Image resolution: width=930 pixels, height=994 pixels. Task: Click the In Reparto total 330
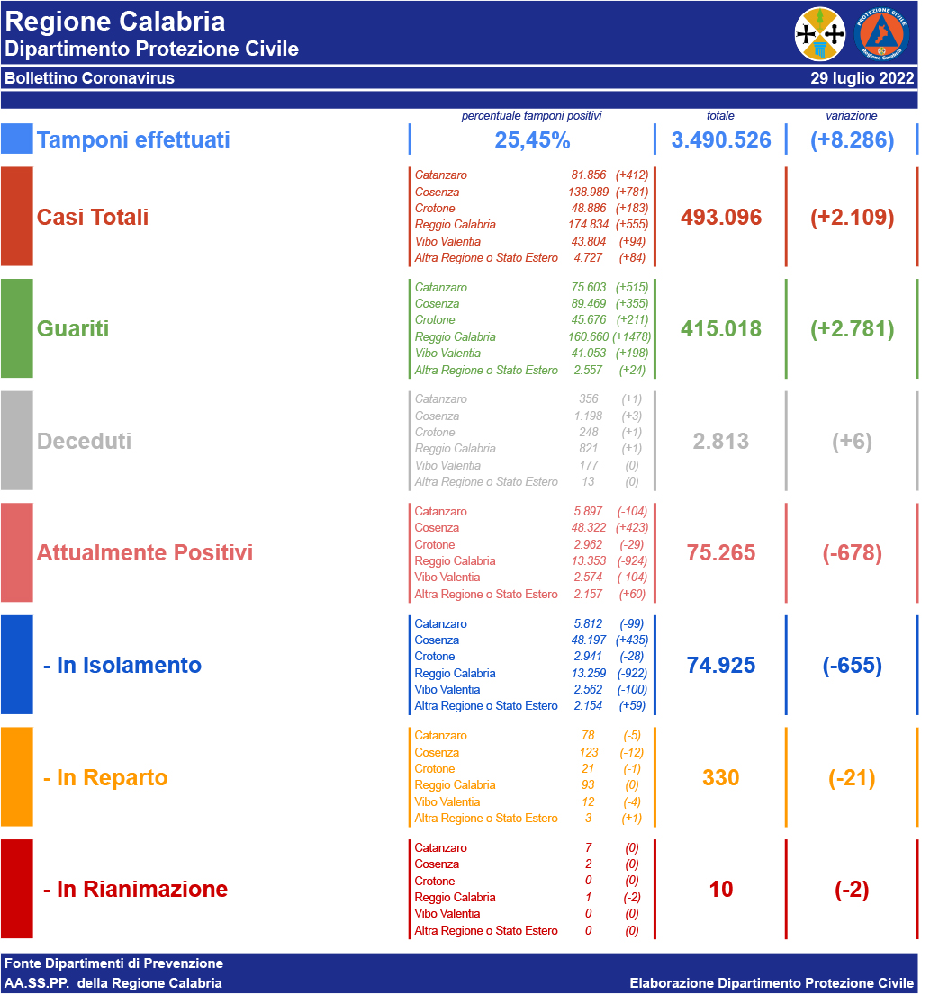pos(721,778)
